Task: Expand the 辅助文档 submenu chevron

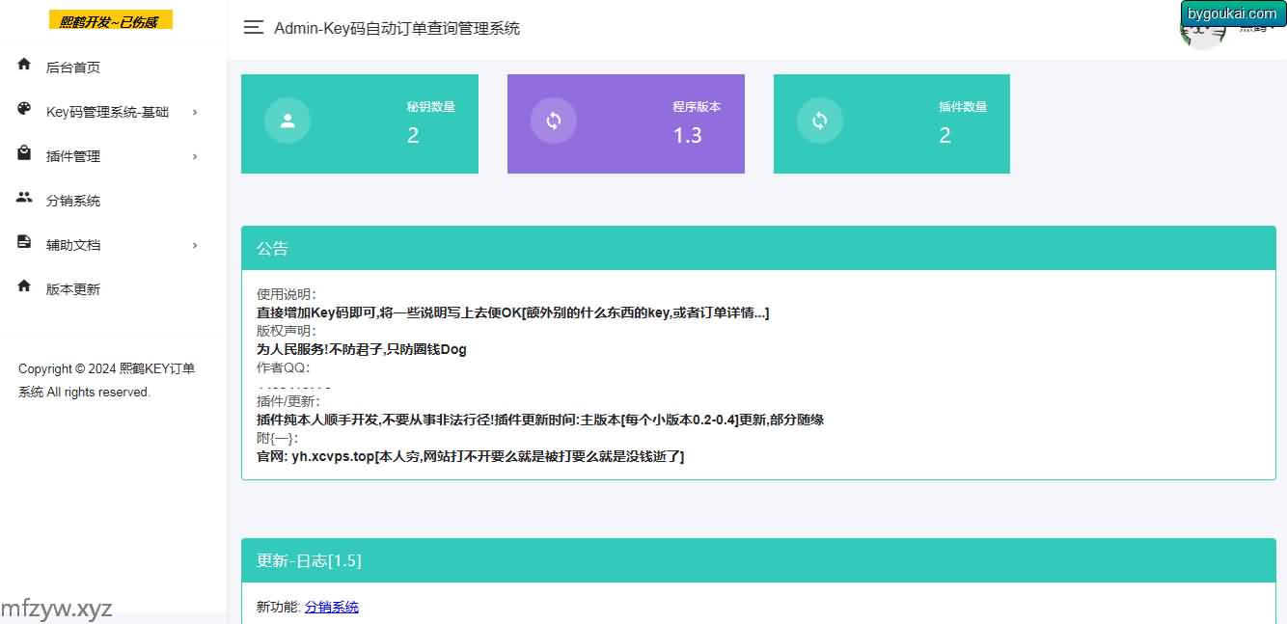Action: (x=195, y=246)
